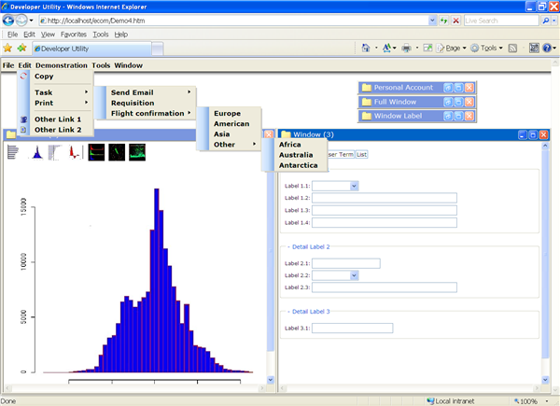The width and height of the screenshot is (560, 406).
Task: Click the Print icon in IE toolbar
Action: click(x=406, y=48)
